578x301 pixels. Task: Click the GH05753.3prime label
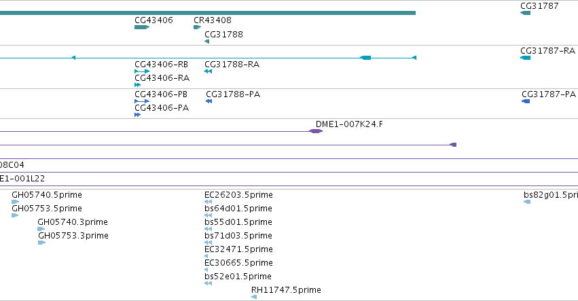click(73, 235)
